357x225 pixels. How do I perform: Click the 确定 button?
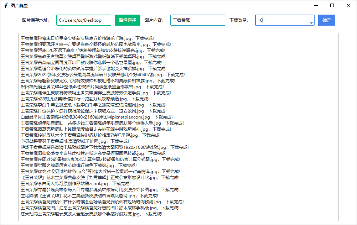[326, 20]
